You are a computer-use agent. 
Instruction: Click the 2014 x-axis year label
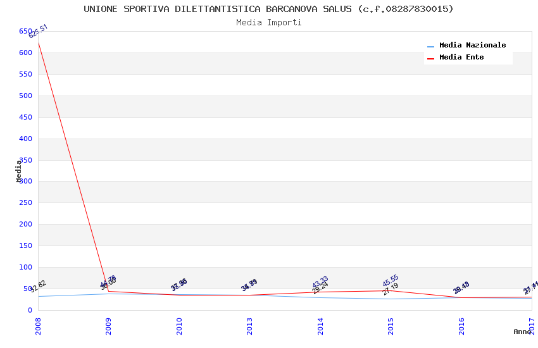pos(320,326)
